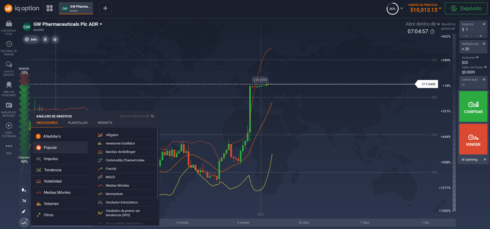The width and height of the screenshot is (490, 229).
Task: Click the Volumen help icon
Action: [477, 57]
